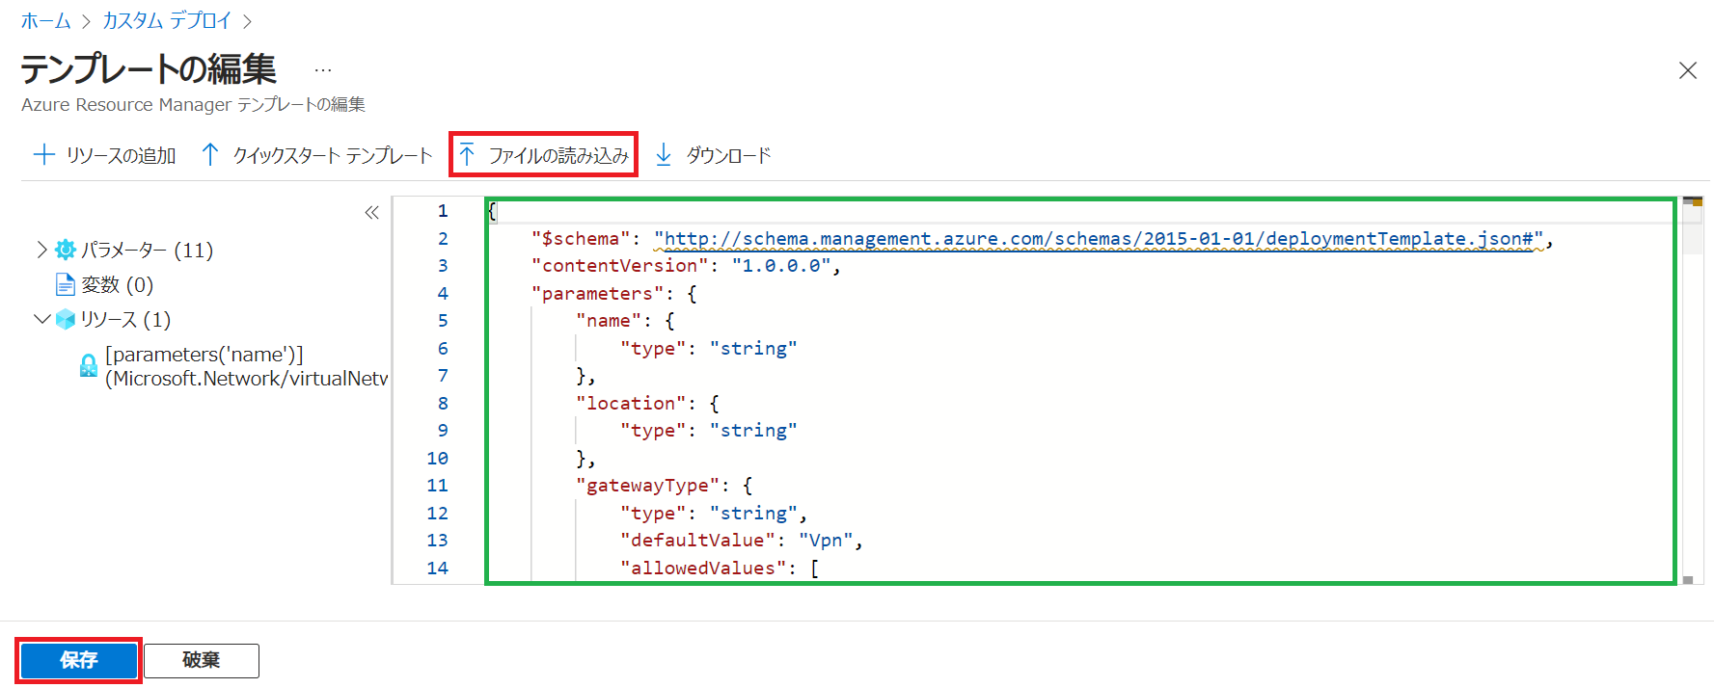Select パラメーター (11) label in tree
1714x688 pixels.
coord(147,250)
